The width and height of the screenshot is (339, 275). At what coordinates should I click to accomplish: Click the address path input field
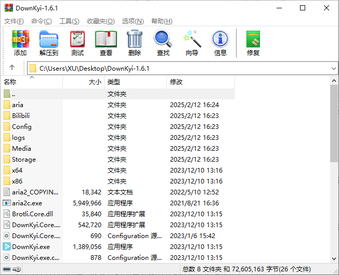point(182,69)
